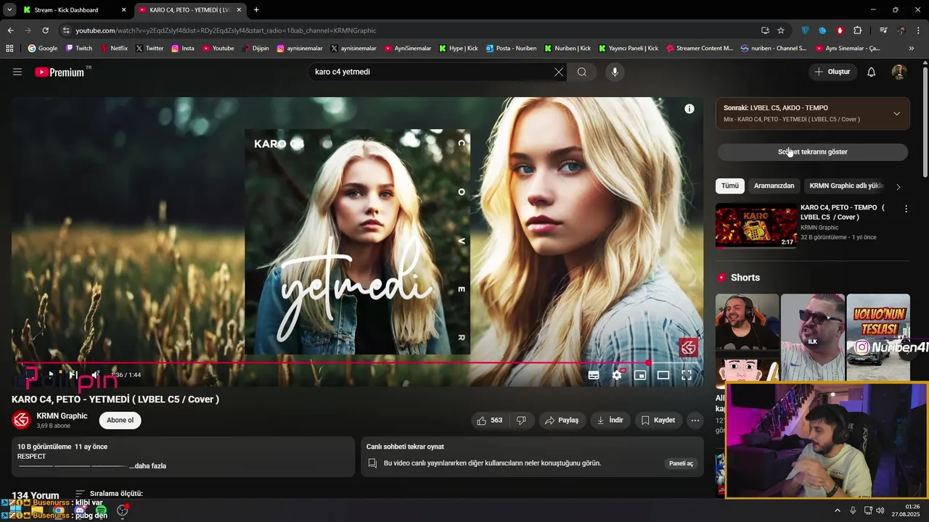The image size is (929, 522).
Task: Clear the search box text
Action: [x=558, y=72]
